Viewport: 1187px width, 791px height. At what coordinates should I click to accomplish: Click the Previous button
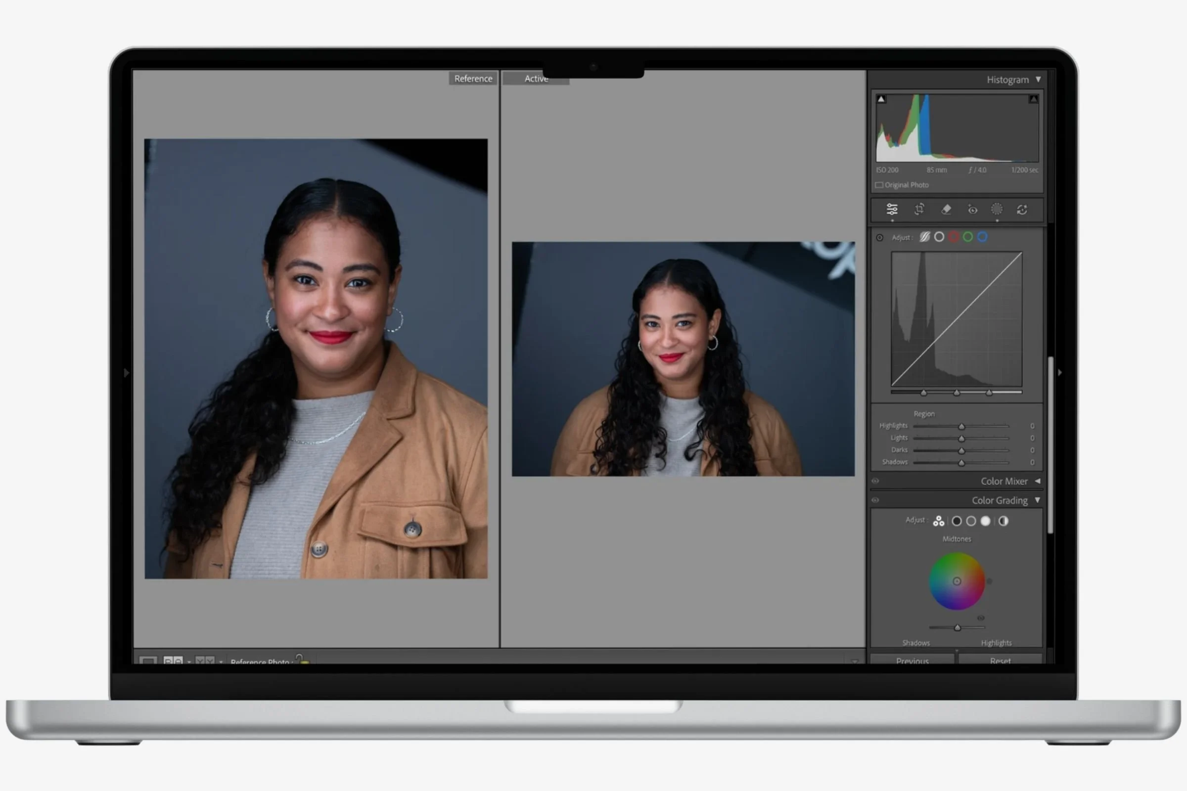click(912, 659)
